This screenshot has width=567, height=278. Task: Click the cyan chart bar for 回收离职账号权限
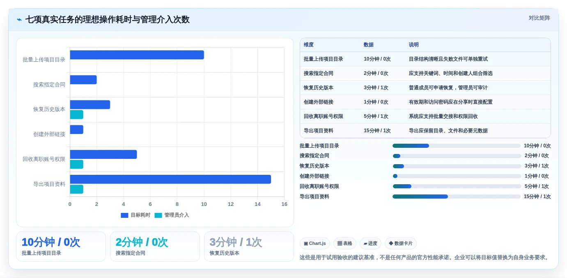(76, 164)
